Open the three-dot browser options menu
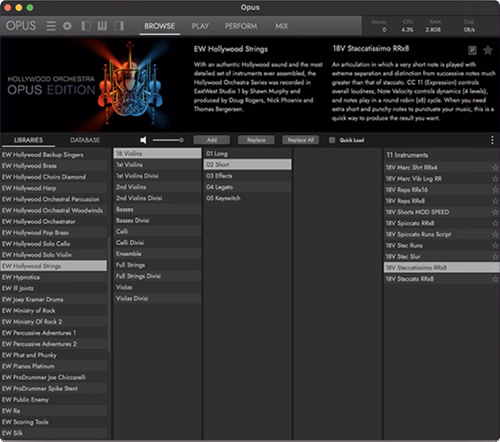The image size is (500, 442). click(492, 140)
